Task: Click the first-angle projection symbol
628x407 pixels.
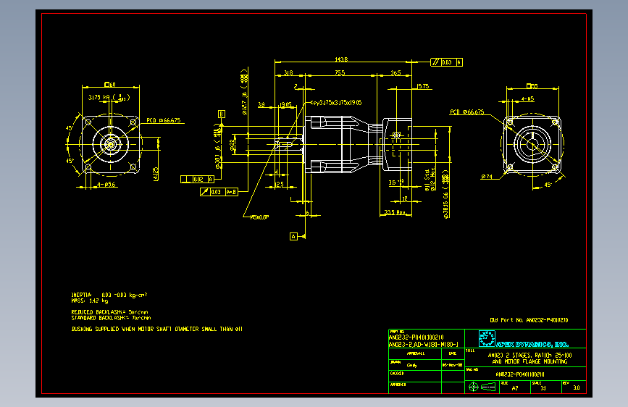Action: tap(483, 387)
